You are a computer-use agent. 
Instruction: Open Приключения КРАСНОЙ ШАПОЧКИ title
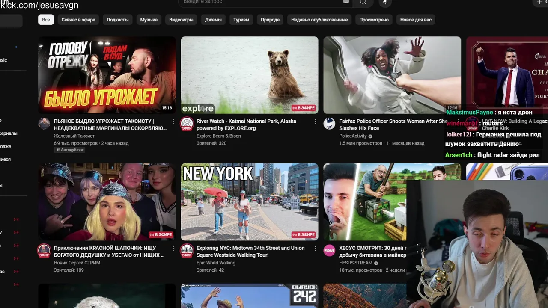pyautogui.click(x=109, y=251)
